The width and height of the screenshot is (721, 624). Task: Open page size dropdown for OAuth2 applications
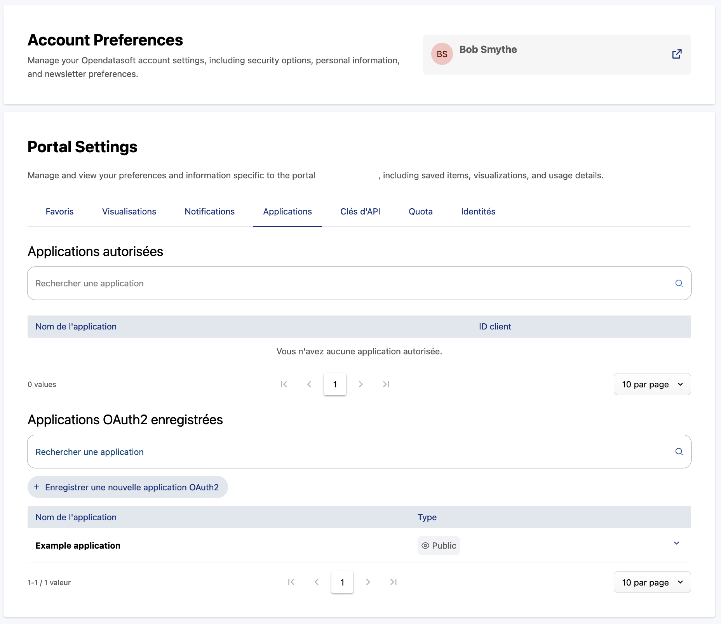tap(652, 582)
